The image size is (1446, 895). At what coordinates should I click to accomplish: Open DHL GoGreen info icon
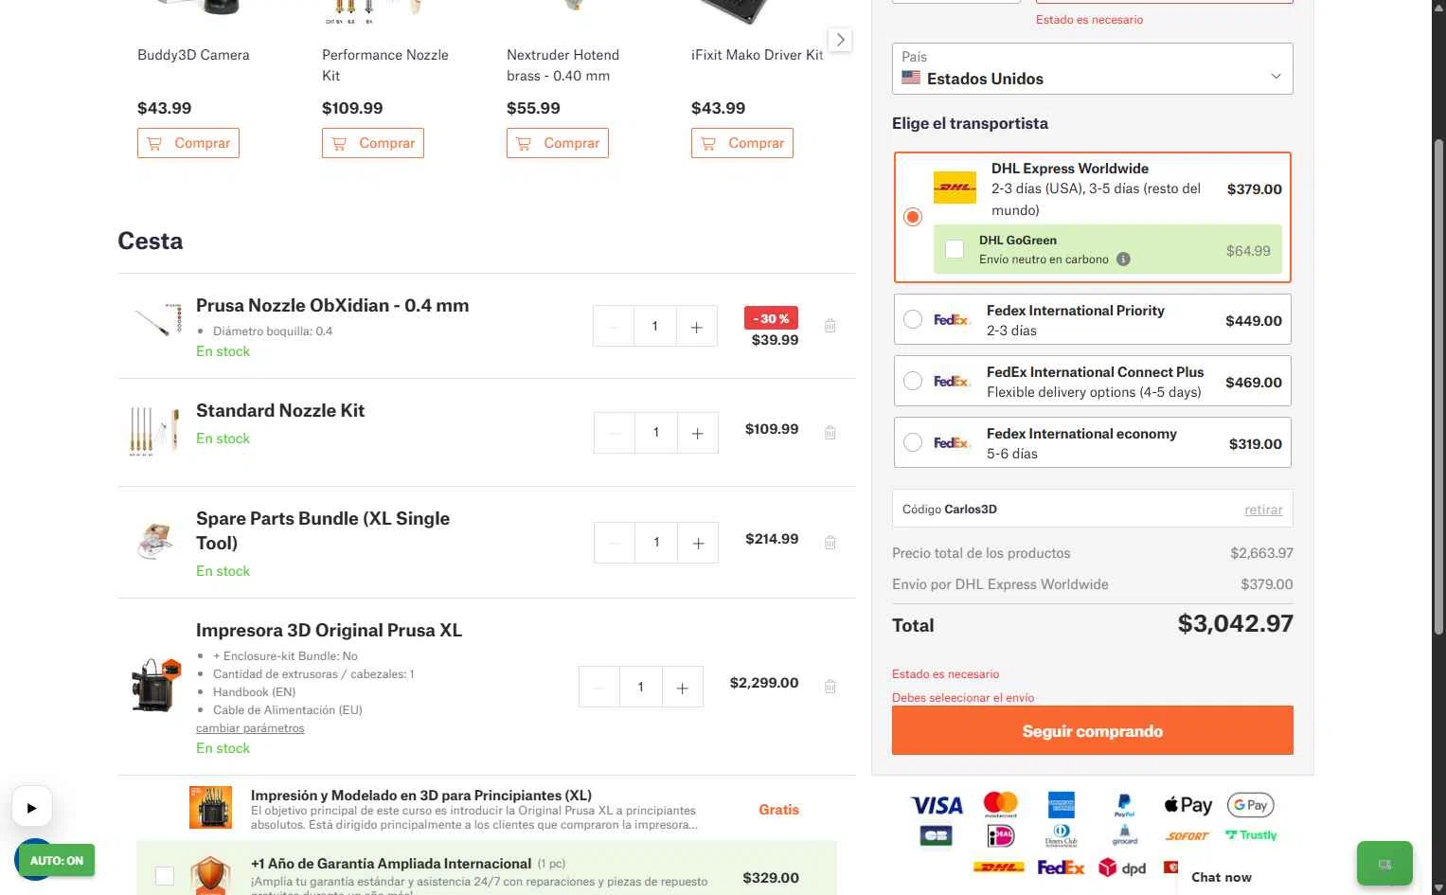(x=1123, y=260)
